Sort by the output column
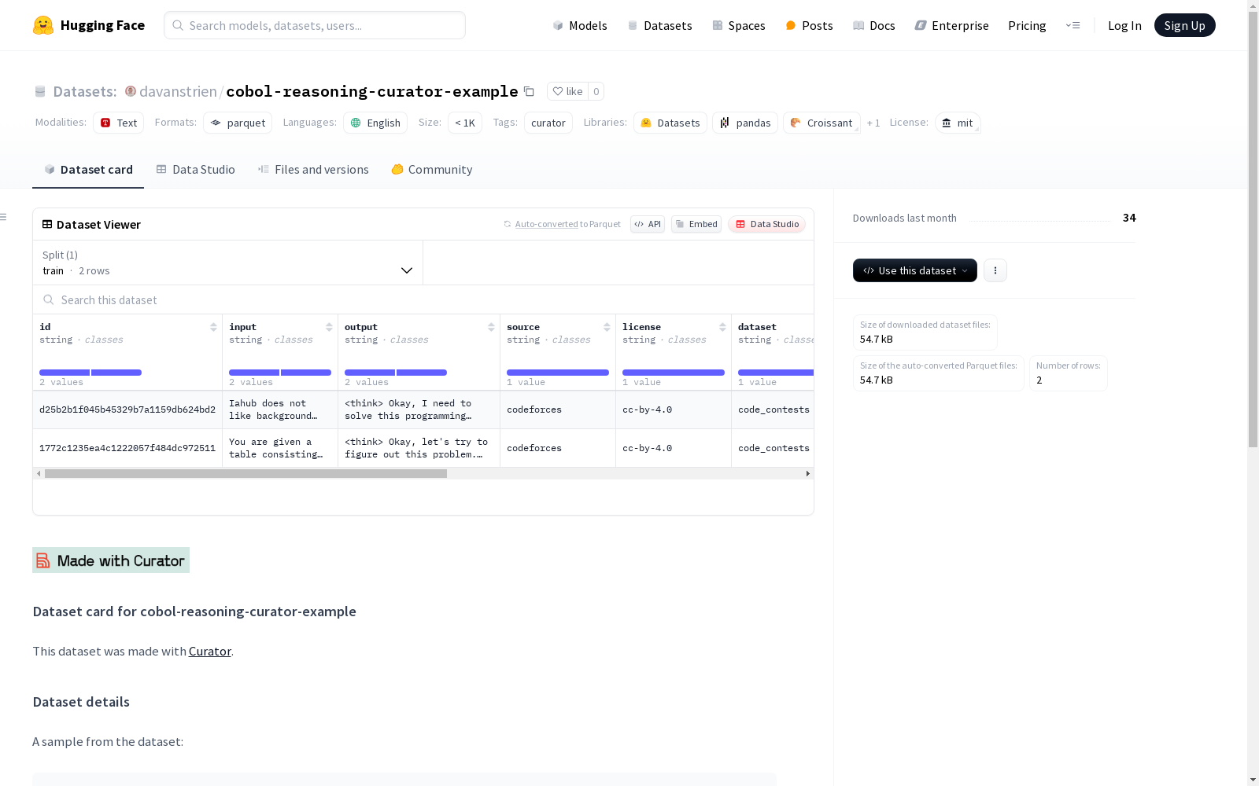The image size is (1259, 786). (491, 327)
